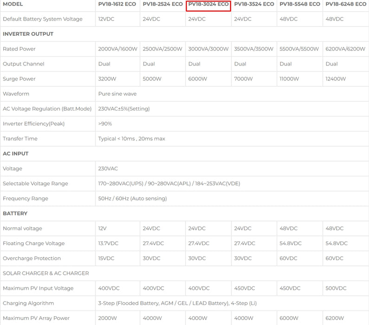Click the 3000VA/3000W rated power cell
This screenshot has height=325, width=369.
(x=208, y=49)
